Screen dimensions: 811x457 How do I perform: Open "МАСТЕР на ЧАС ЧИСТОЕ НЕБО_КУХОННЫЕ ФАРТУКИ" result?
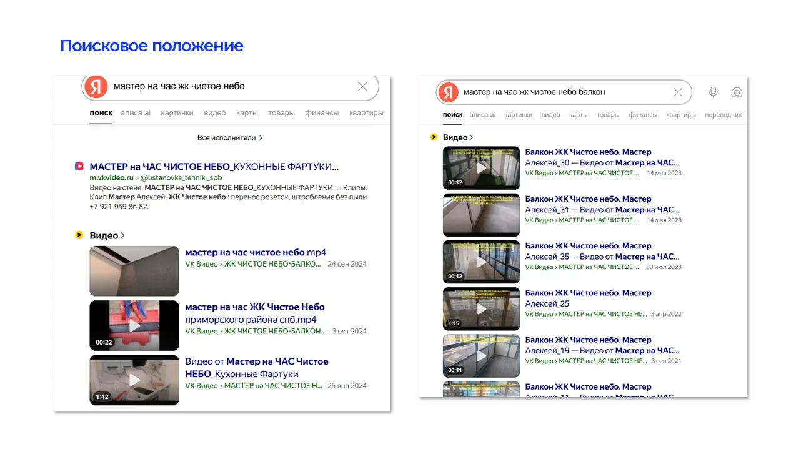[x=214, y=167]
